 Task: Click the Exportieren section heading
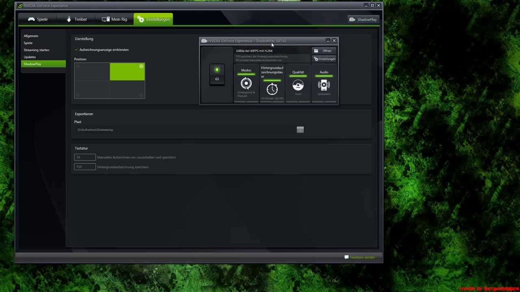(x=84, y=114)
